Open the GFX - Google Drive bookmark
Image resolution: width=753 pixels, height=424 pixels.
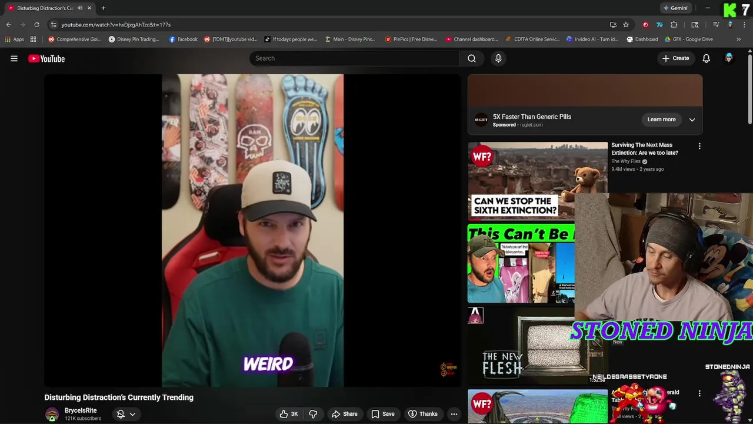coord(689,39)
